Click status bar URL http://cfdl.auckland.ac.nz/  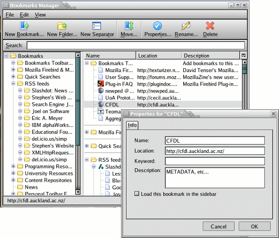click(x=36, y=200)
